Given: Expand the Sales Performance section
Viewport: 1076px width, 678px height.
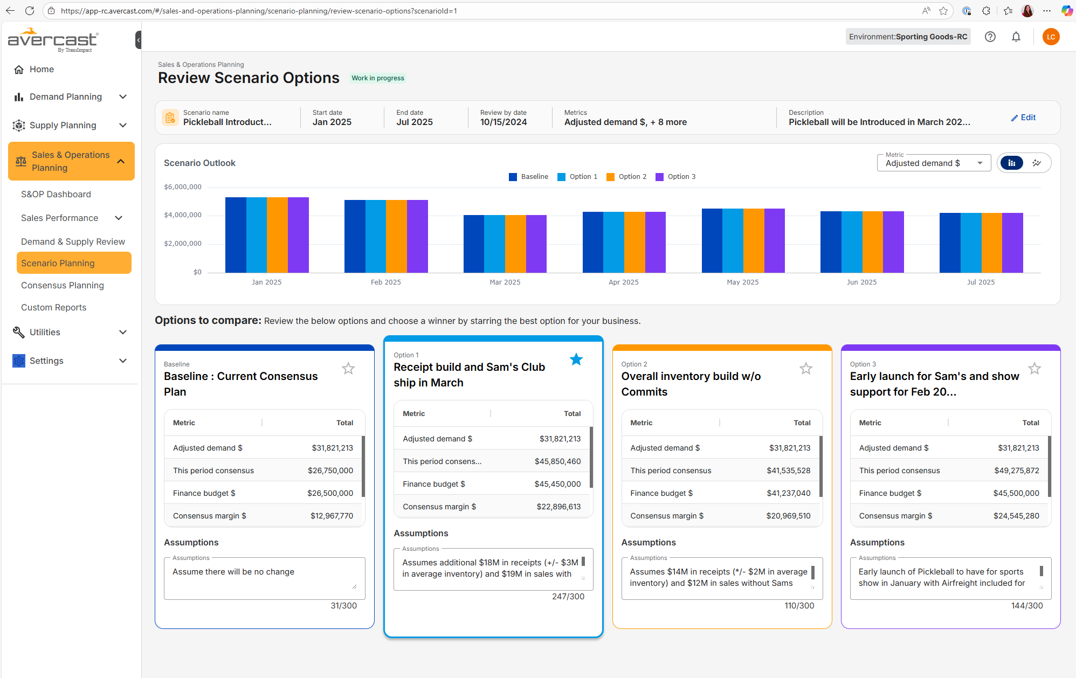Looking at the screenshot, I should (119, 218).
